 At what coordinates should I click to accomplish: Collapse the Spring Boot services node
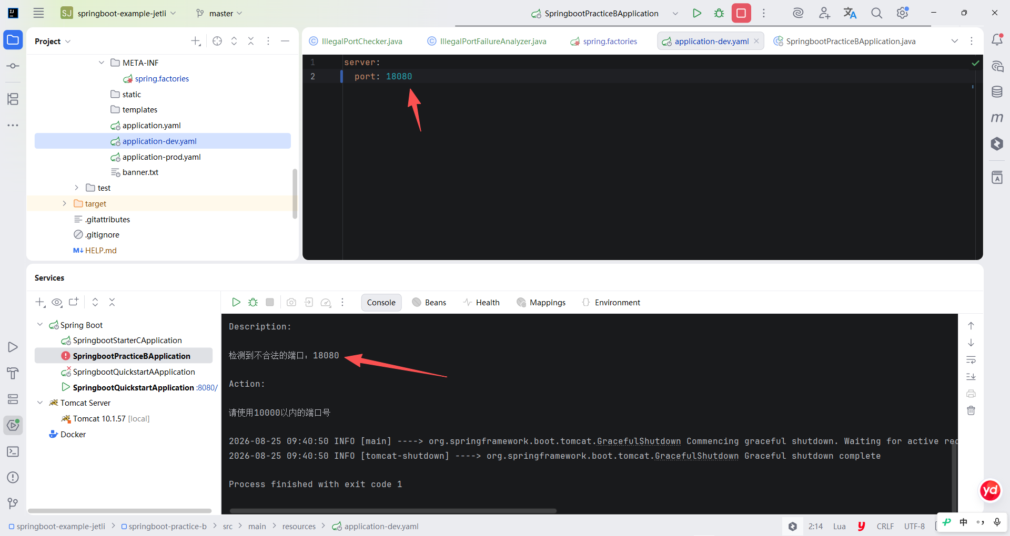(x=40, y=325)
